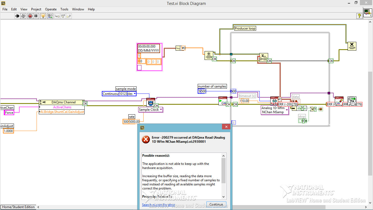
Task: Open the Sample Clock selector dropdown
Action: pos(151,110)
